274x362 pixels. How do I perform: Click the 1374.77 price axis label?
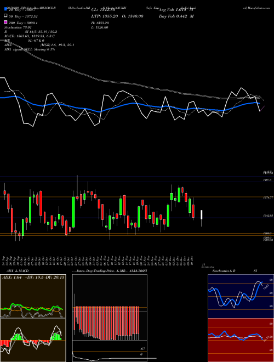[268, 197]
